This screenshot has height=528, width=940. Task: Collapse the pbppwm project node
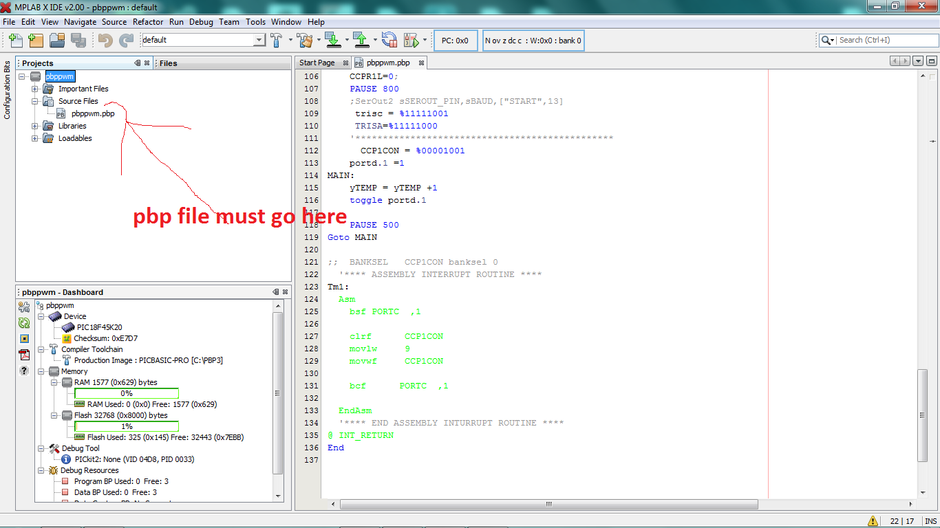pyautogui.click(x=23, y=76)
